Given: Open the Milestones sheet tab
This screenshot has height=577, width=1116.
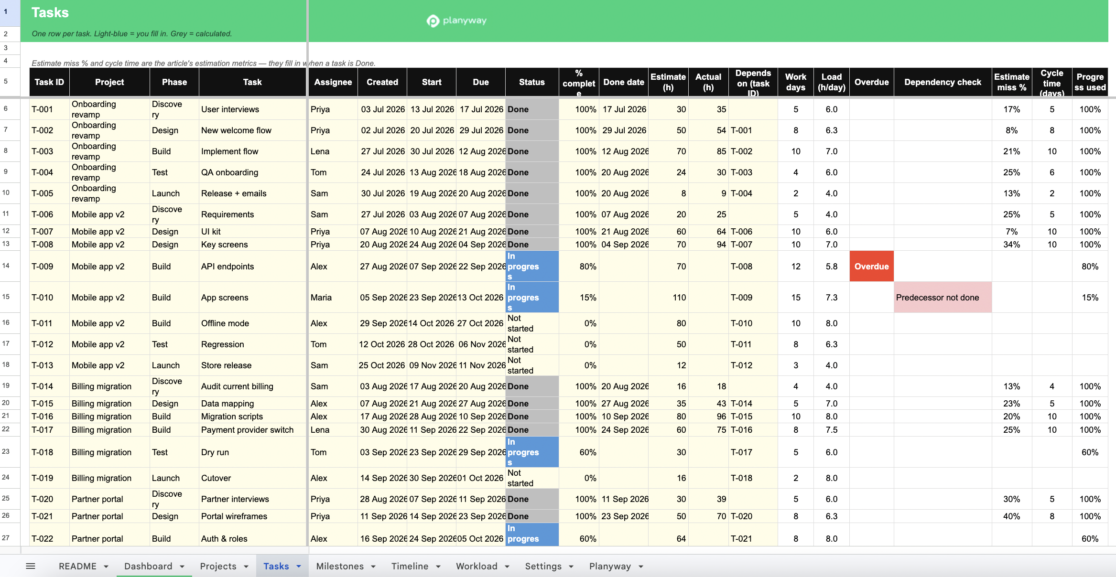Looking at the screenshot, I should [340, 566].
